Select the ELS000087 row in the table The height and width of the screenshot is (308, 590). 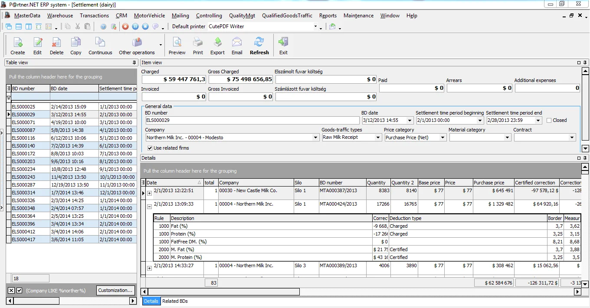coord(23,130)
